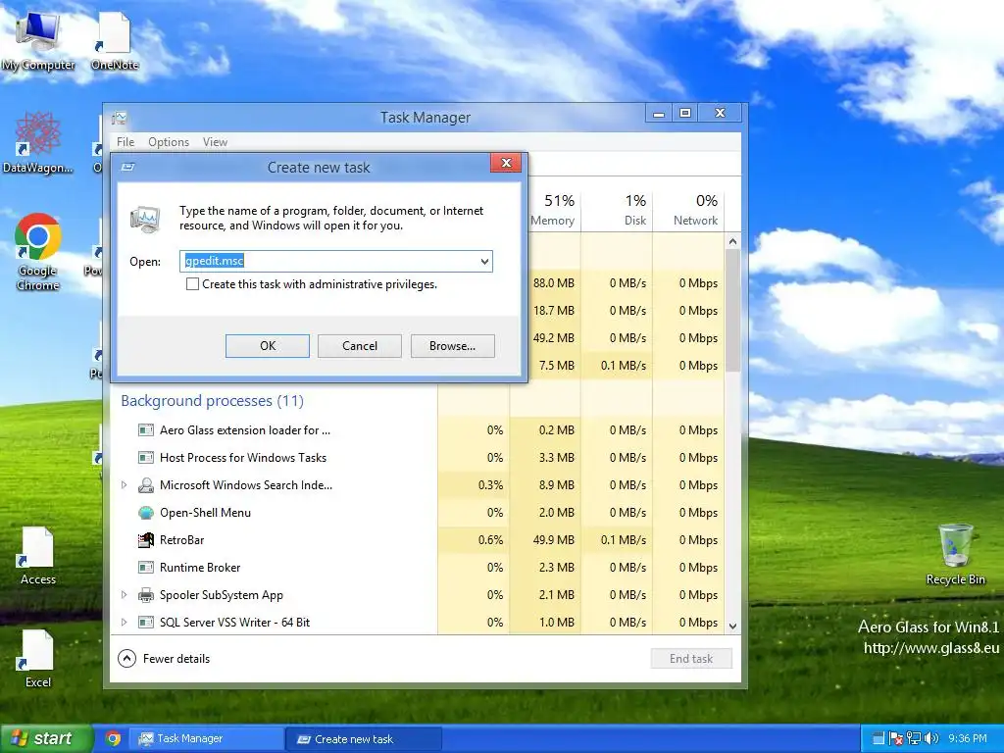Click the network tray icon

coord(914,739)
